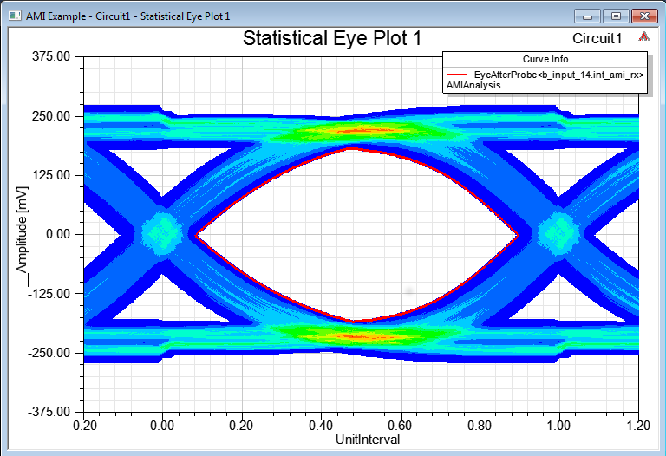This screenshot has width=666, height=456.
Task: Click the -125.00 Y-axis tick label
Action: pyautogui.click(x=49, y=293)
